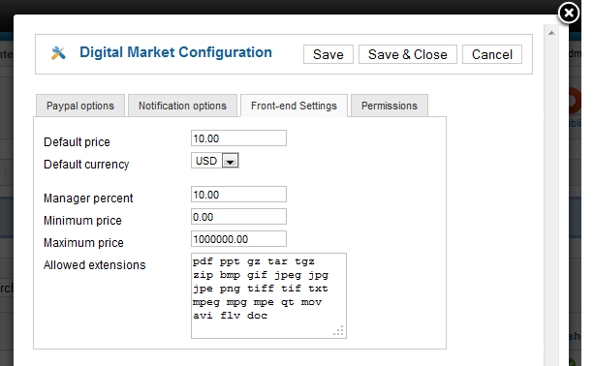Open the Default currency USD dropdown
594x366 pixels.
coord(215,161)
